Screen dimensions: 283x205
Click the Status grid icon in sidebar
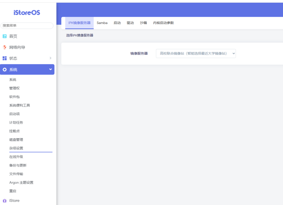click(x=4, y=58)
